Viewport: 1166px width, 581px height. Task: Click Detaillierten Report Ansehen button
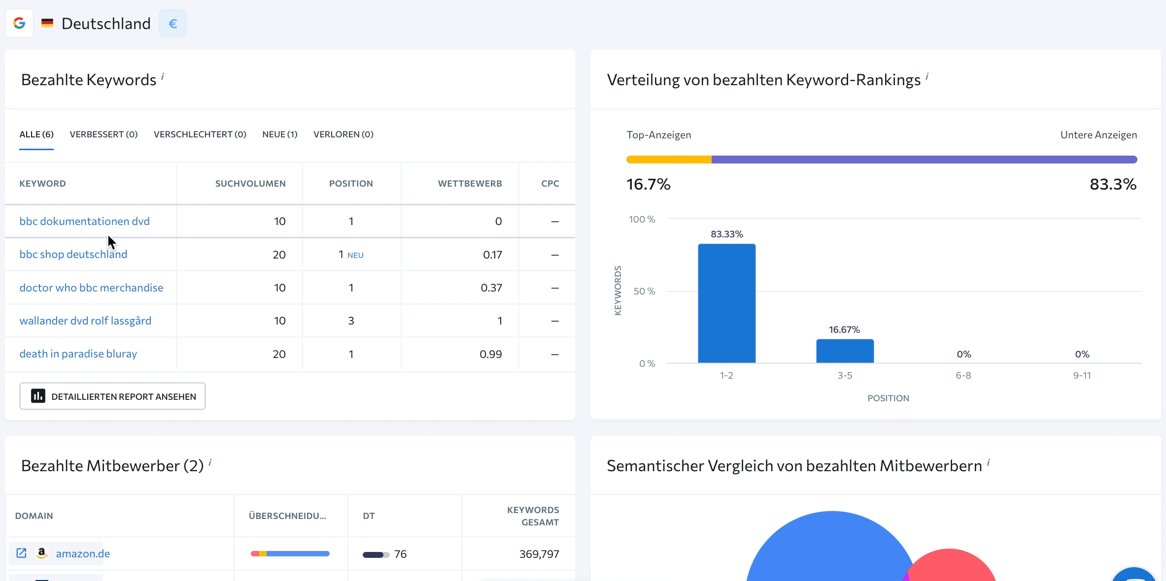pos(112,396)
